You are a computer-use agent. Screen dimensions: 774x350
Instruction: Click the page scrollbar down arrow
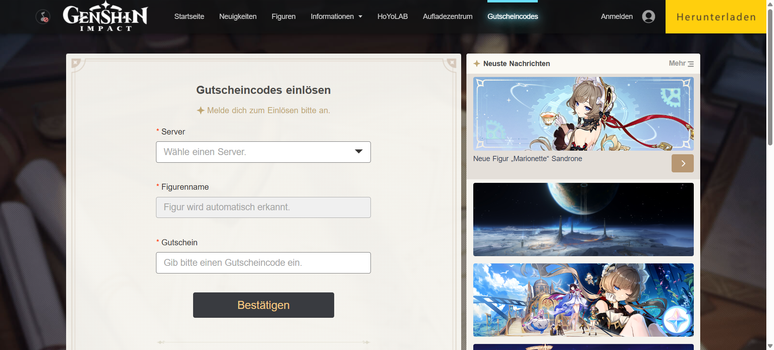pos(770,346)
